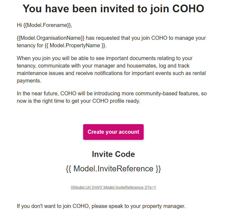Click the 'COHO profile ready' phrase
The image size is (230, 221).
[x=116, y=101]
